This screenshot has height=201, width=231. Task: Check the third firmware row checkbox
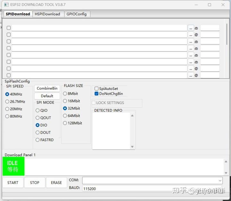coord(9,41)
